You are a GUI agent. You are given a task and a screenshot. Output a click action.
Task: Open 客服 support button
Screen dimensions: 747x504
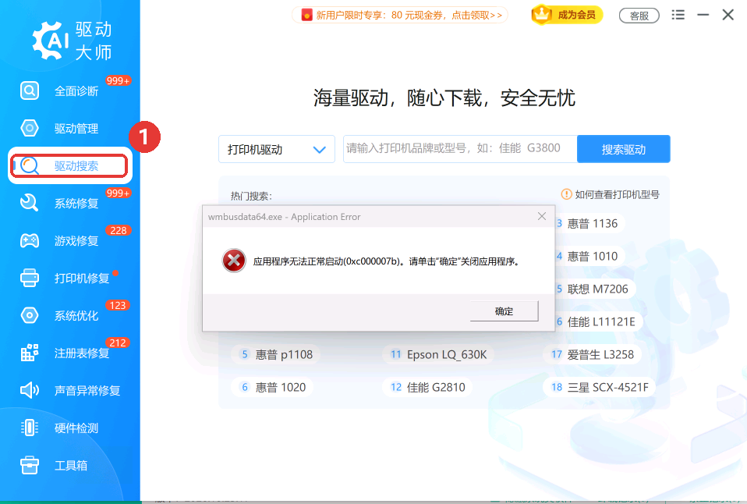(x=639, y=16)
